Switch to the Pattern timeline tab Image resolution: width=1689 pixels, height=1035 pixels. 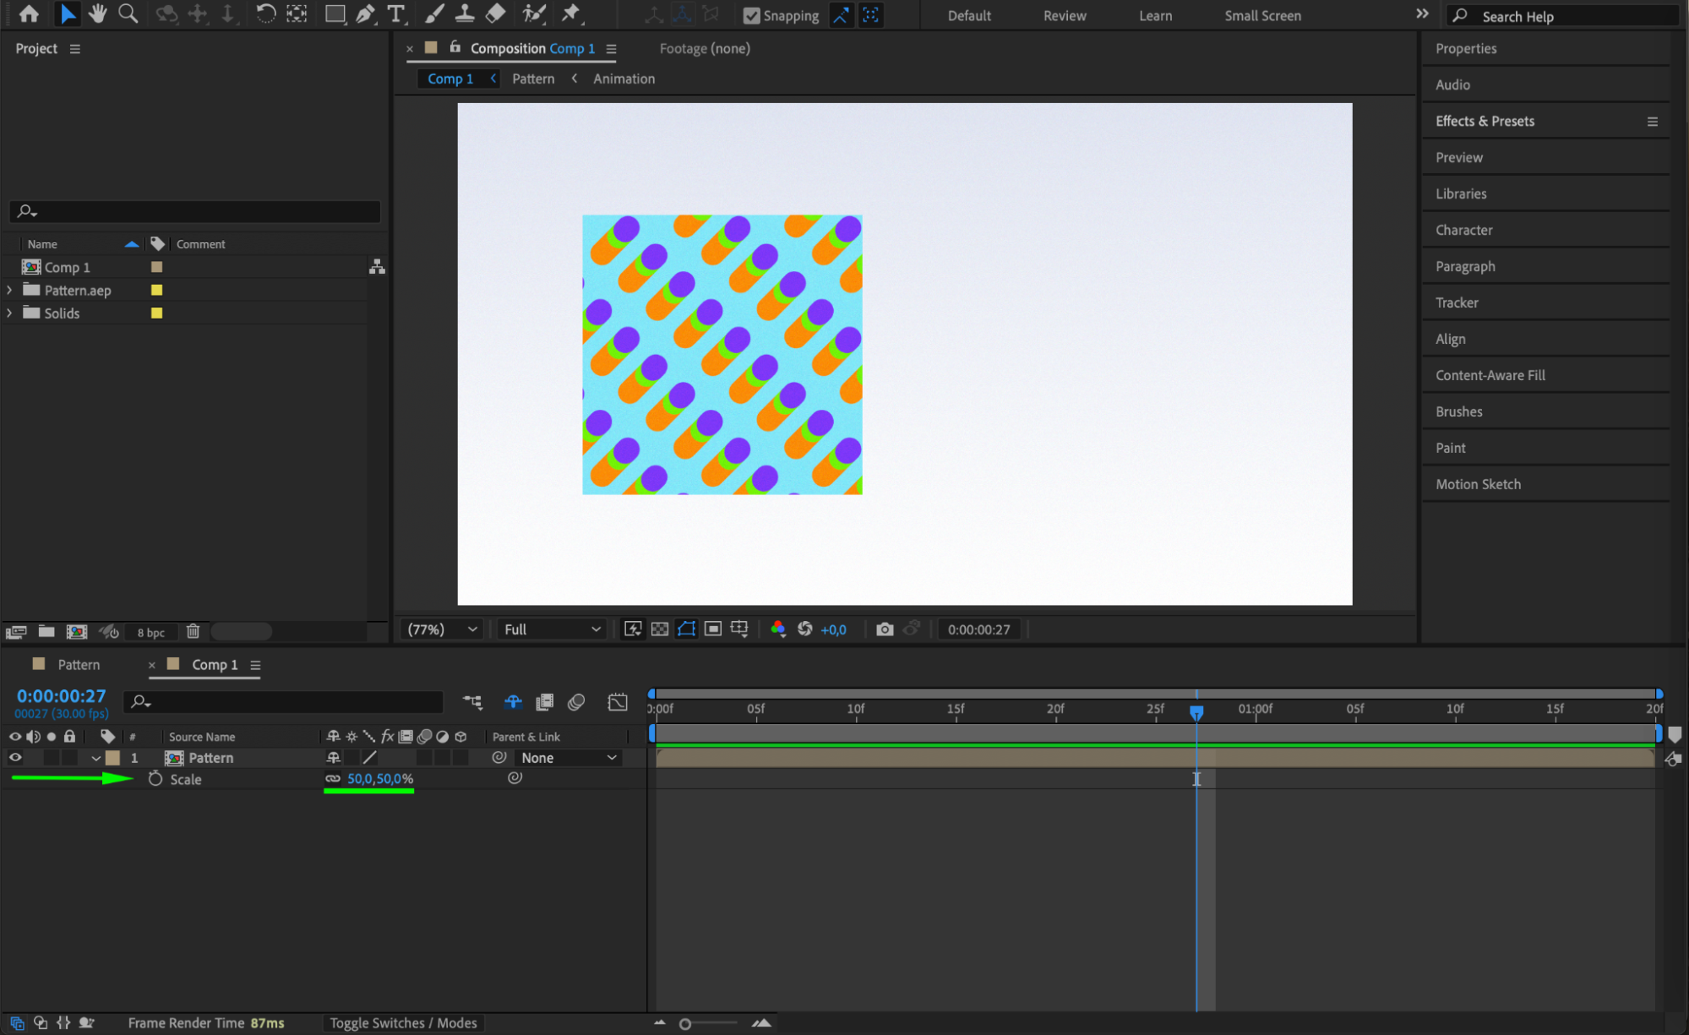(78, 665)
